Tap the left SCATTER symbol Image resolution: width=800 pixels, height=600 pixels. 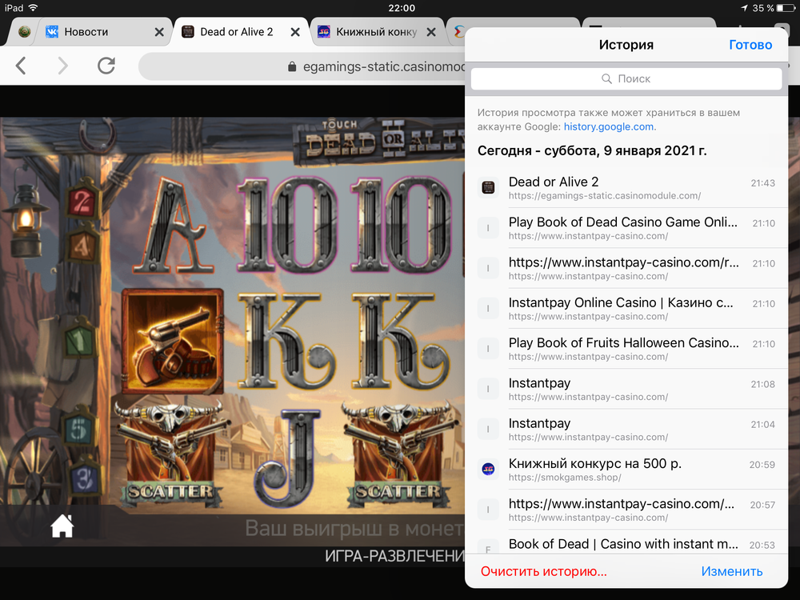coord(171,454)
